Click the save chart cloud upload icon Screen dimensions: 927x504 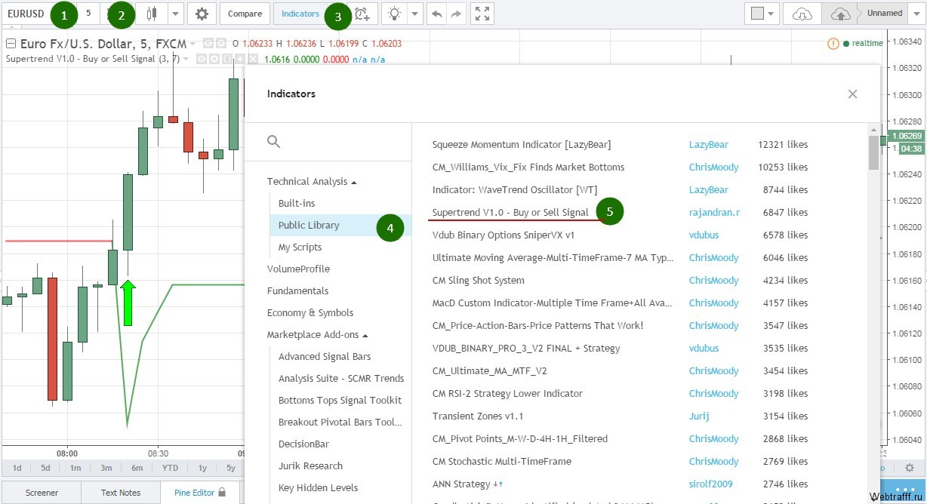pos(839,13)
